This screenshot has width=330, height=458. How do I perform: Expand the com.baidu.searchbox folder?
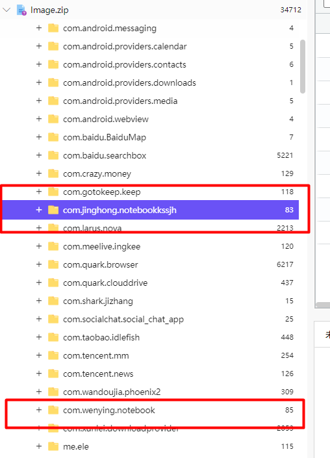[39, 155]
